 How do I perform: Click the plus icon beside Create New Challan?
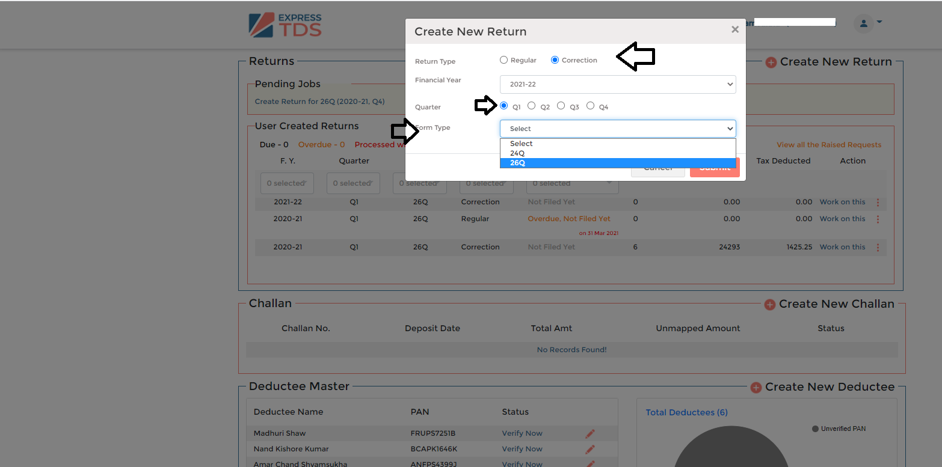770,305
